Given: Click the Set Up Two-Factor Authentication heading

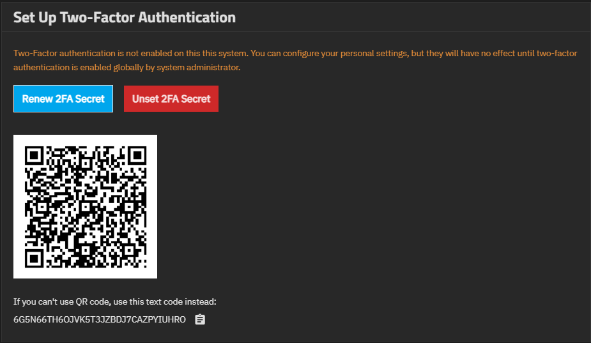Looking at the screenshot, I should tap(125, 17).
